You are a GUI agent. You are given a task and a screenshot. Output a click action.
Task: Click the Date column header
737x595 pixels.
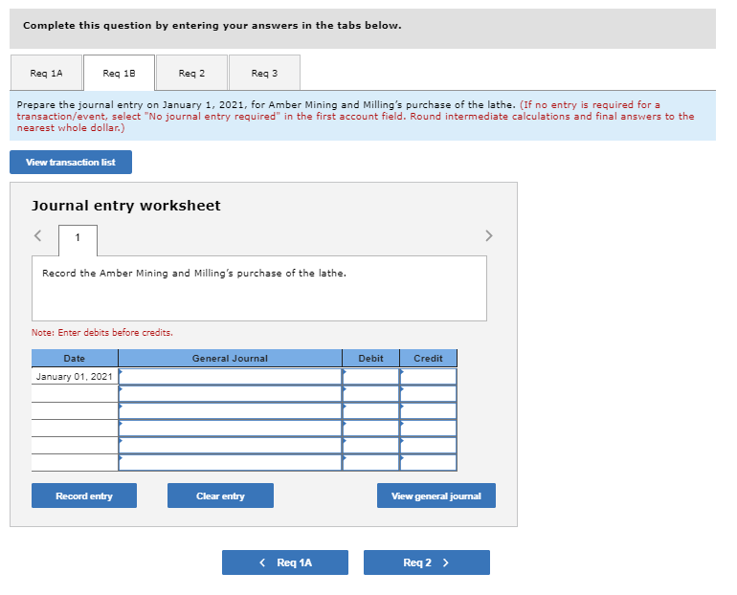(75, 359)
